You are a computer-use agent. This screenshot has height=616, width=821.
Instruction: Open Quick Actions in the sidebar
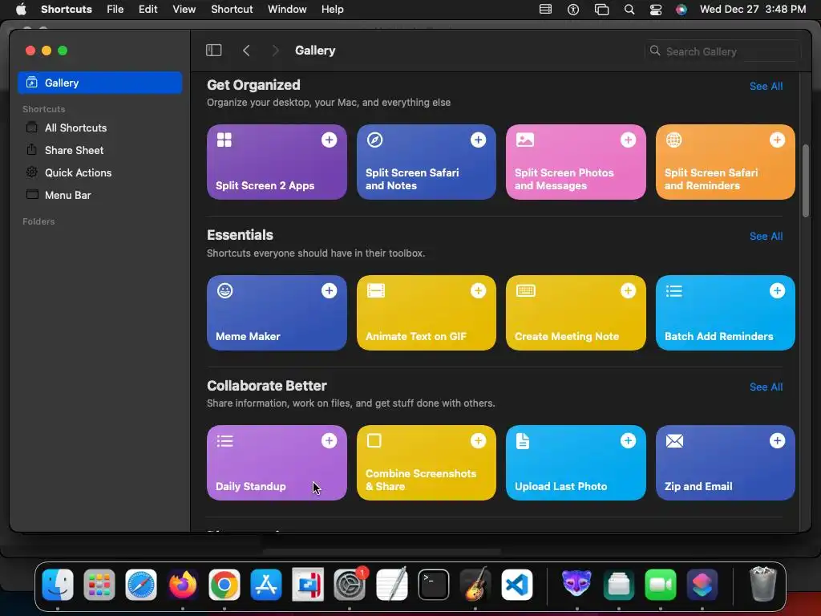coord(100,173)
